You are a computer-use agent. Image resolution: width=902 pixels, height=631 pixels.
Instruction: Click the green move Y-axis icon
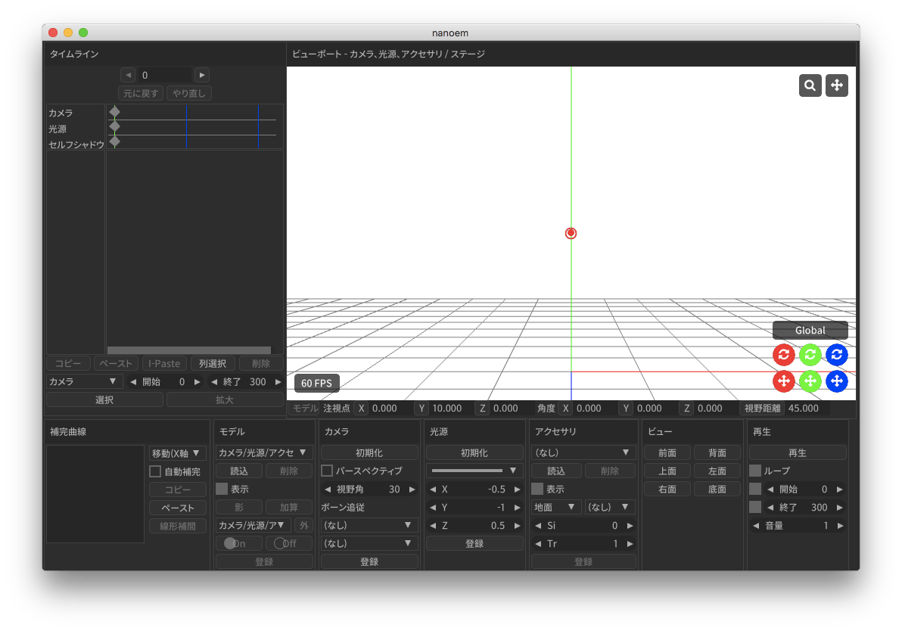pos(810,381)
